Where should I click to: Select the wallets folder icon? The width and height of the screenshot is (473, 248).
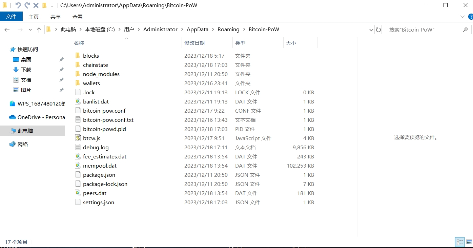point(78,83)
